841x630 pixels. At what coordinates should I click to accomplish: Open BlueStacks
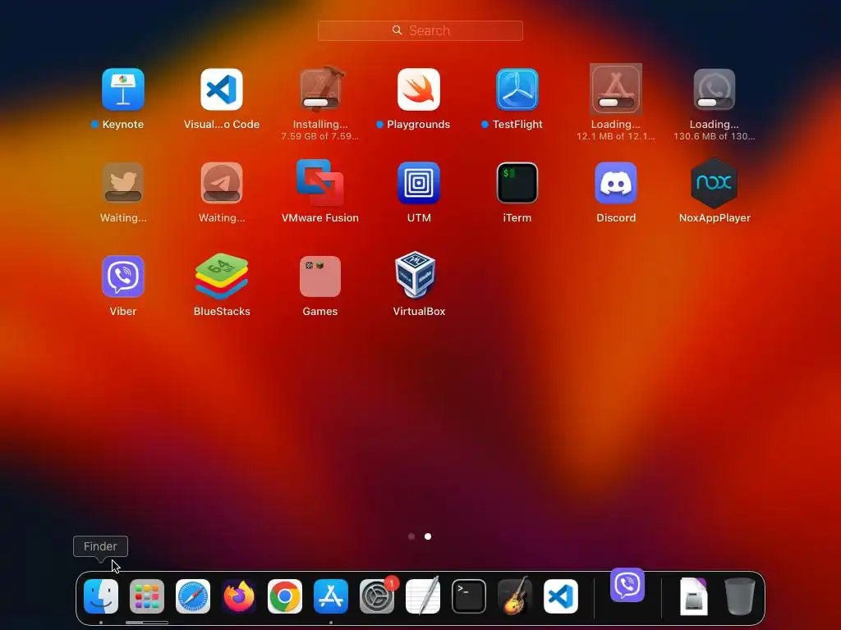click(x=222, y=276)
